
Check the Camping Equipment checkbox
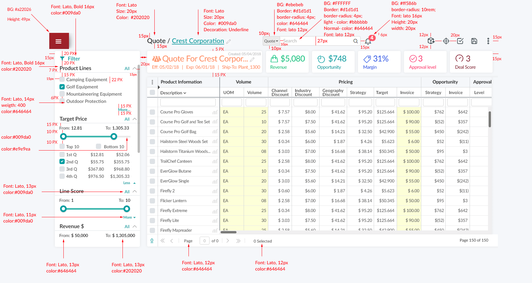point(62,80)
